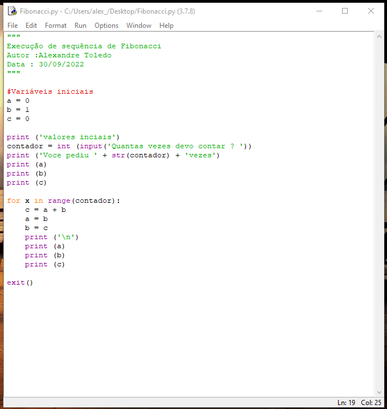The image size is (387, 409).
Task: Open the Run menu
Action: [x=80, y=26]
